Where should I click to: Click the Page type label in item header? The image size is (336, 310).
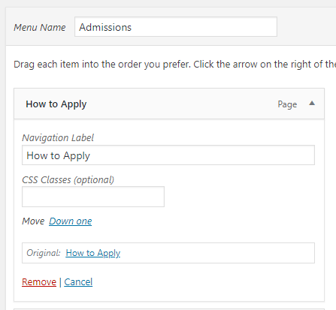tap(287, 104)
